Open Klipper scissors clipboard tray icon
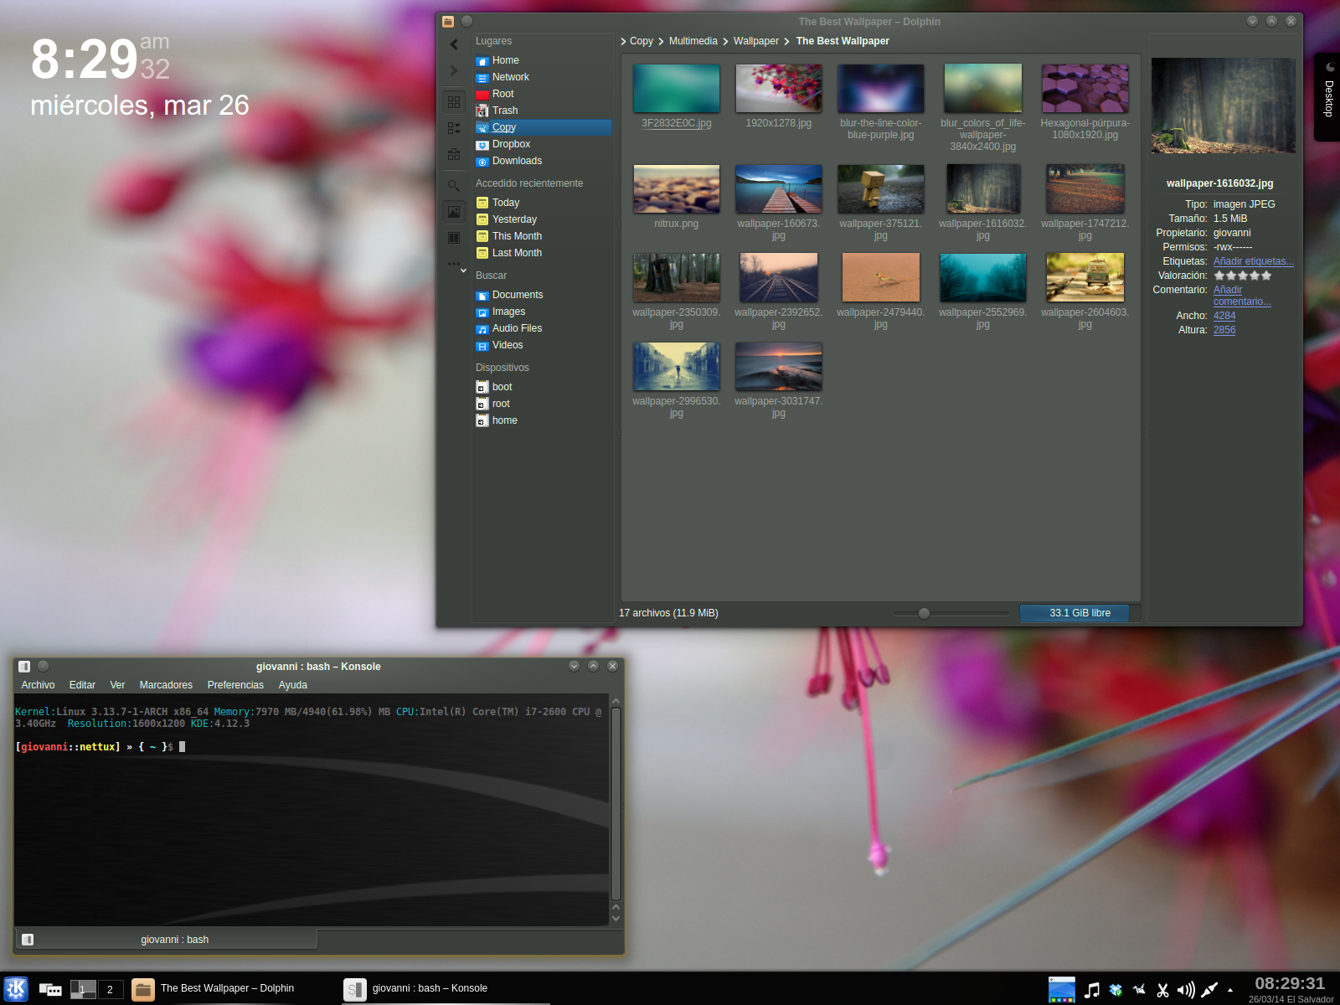The image size is (1340, 1005). coord(1162,991)
